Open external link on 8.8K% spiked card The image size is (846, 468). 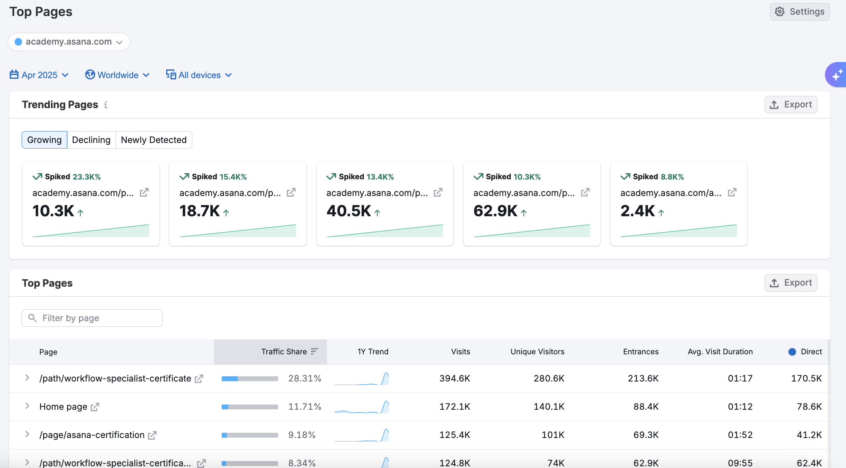[x=732, y=193]
